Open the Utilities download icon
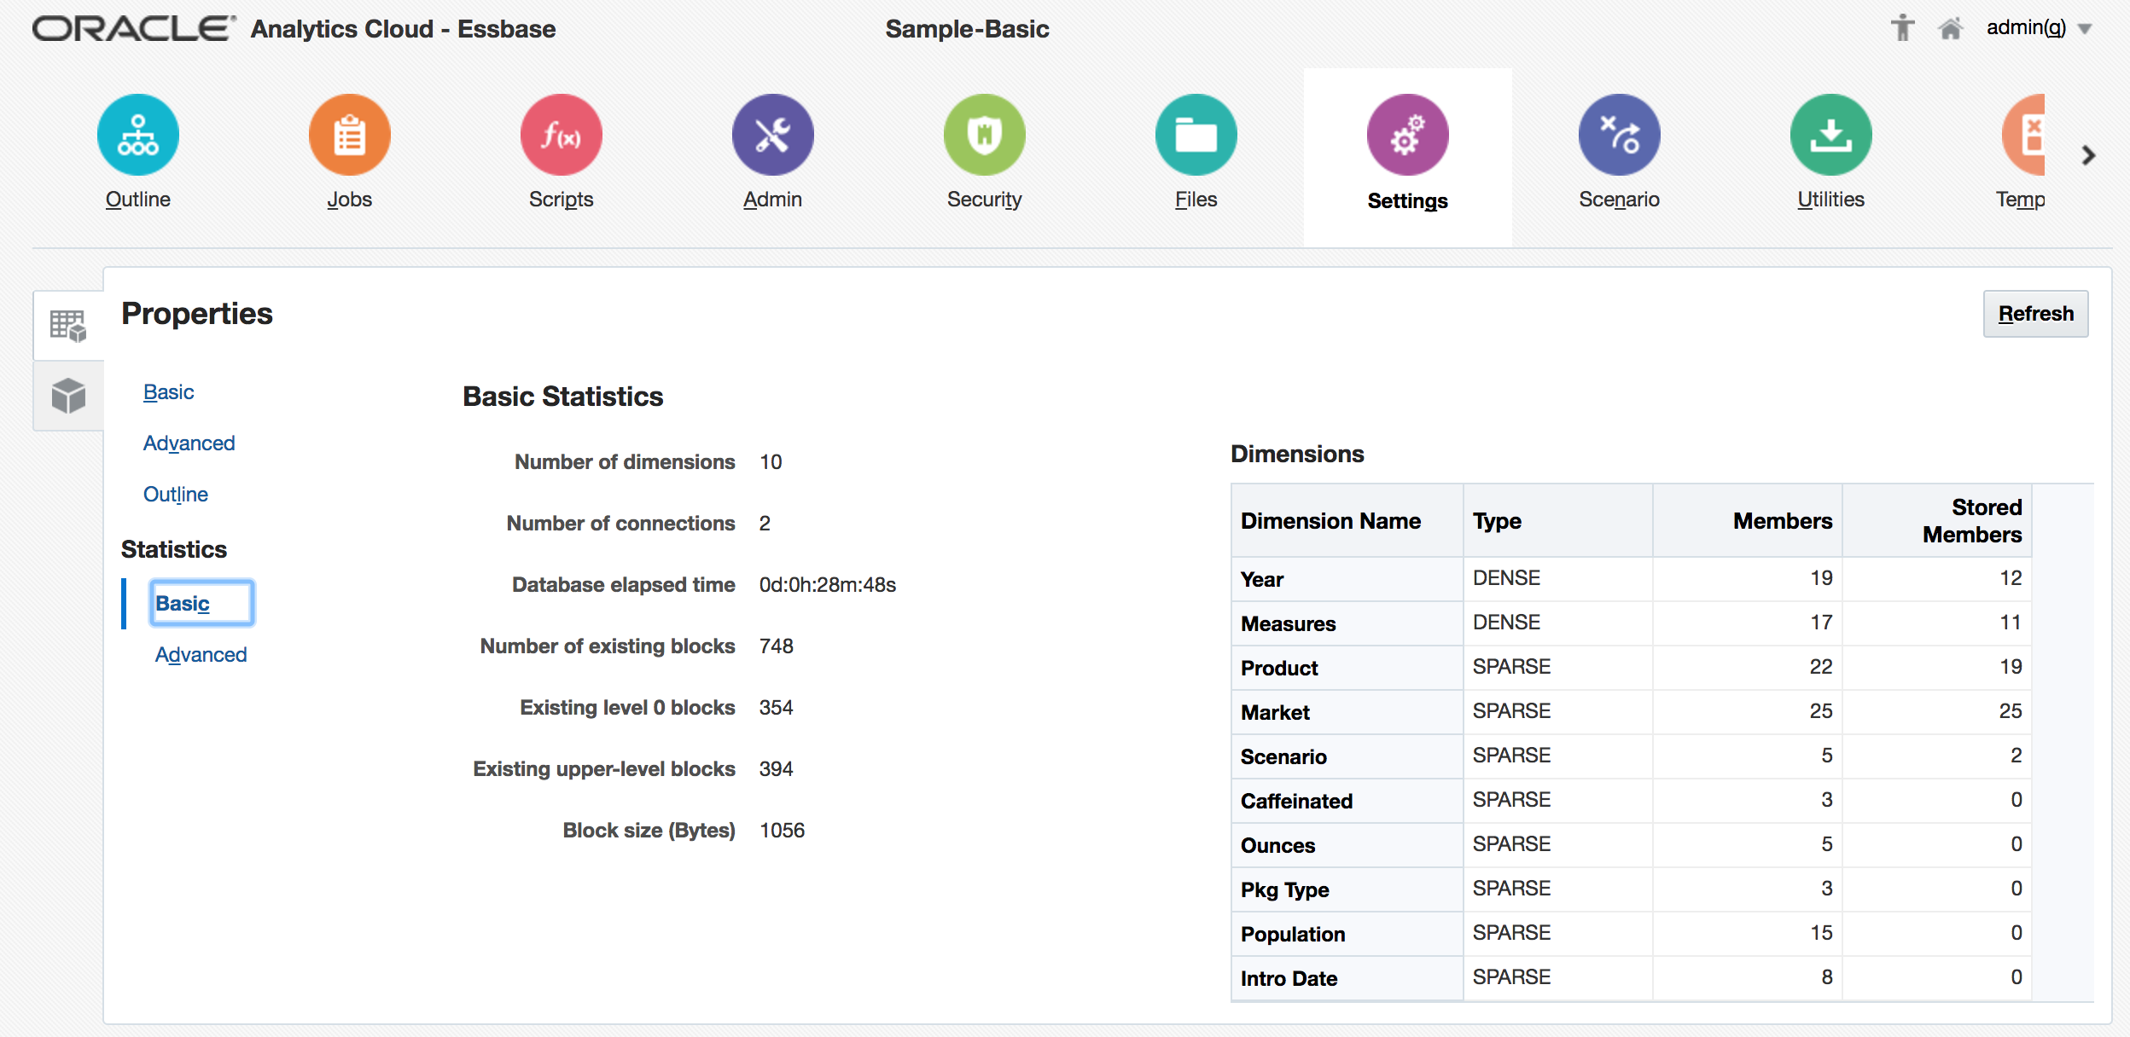Image resolution: width=2130 pixels, height=1037 pixels. tap(1830, 135)
